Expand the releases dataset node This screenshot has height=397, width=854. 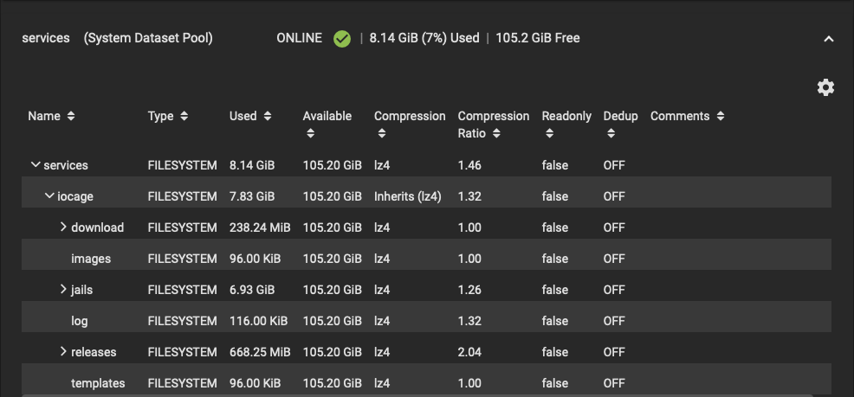[63, 352]
